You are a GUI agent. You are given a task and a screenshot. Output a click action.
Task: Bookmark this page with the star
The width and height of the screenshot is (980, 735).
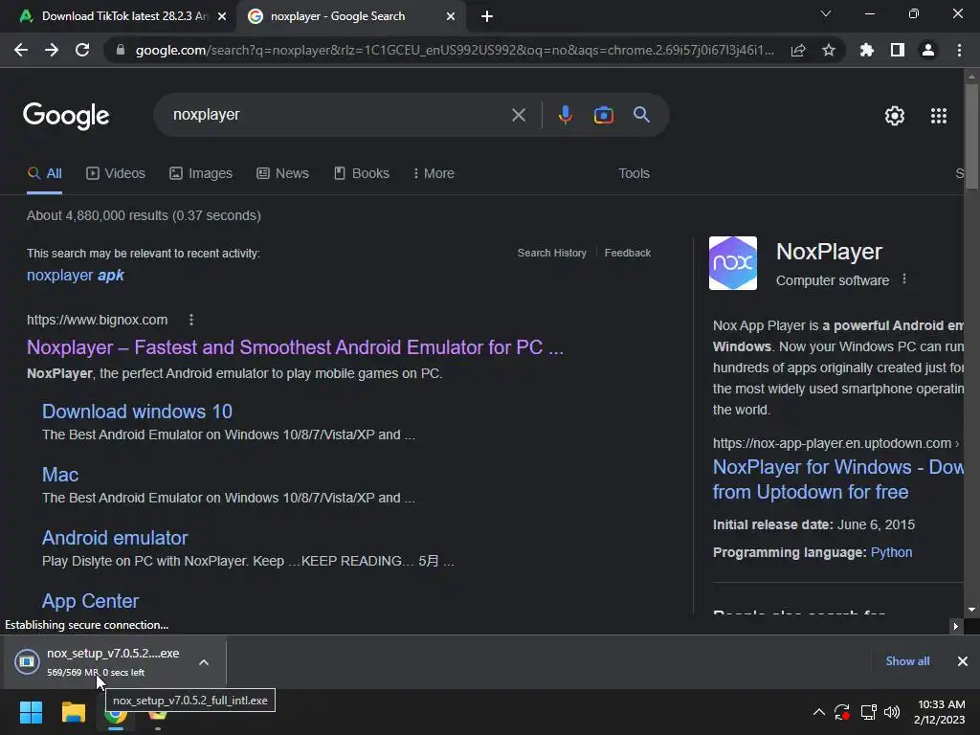pos(829,50)
